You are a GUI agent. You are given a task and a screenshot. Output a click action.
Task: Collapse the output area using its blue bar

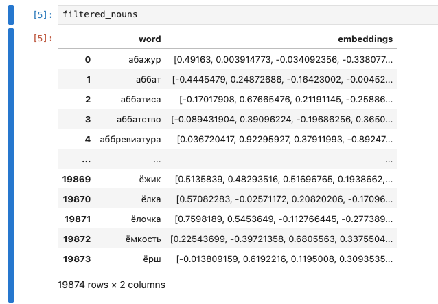(x=11, y=165)
